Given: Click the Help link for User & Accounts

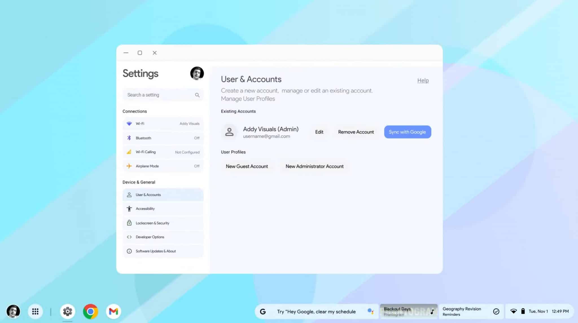Looking at the screenshot, I should 423,80.
